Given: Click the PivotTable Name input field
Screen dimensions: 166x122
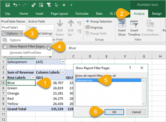Looking at the screenshot, I should [x=14, y=27].
